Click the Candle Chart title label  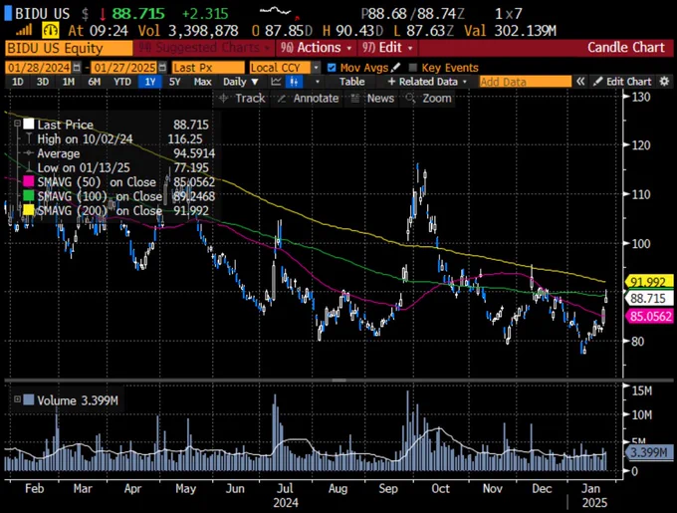(625, 47)
